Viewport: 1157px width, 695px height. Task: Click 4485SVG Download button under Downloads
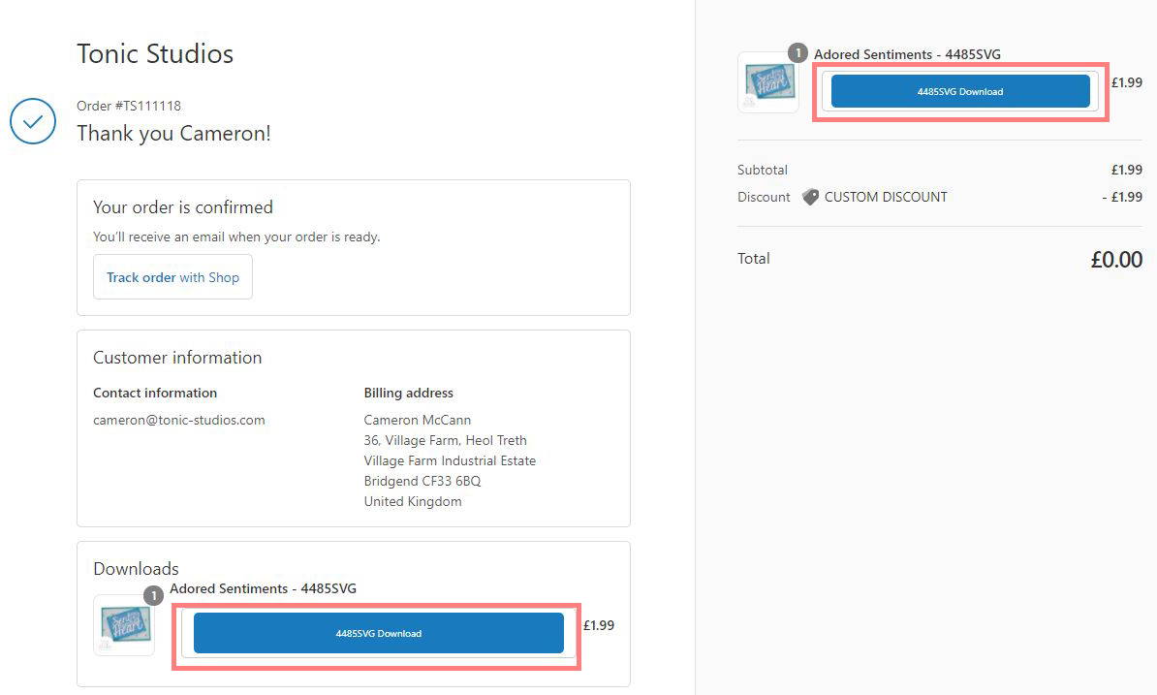[x=379, y=633]
